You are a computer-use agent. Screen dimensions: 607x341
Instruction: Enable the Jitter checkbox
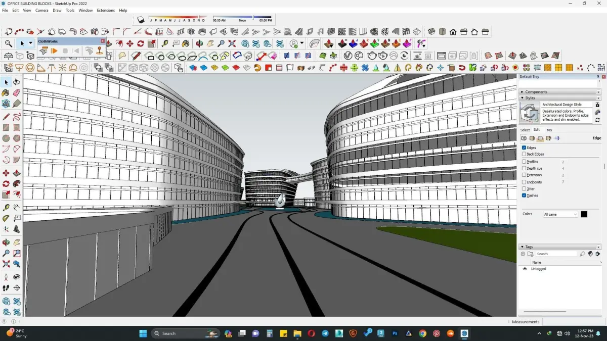[524, 188]
